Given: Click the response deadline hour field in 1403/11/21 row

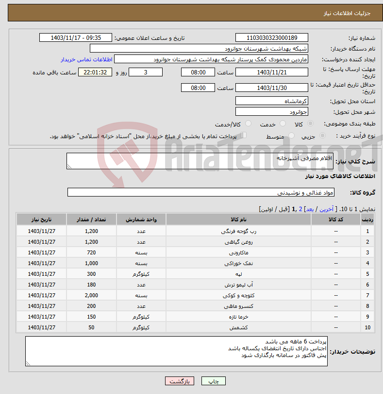Looking at the screenshot, I should point(198,72).
